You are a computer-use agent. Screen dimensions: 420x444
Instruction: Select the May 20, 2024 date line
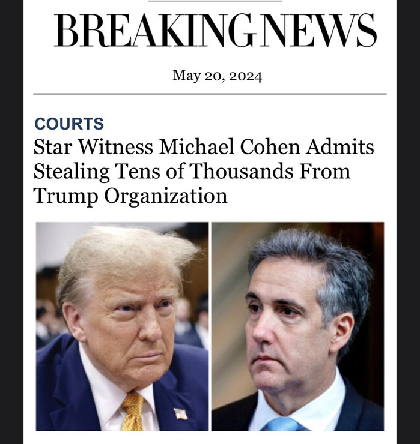(218, 76)
